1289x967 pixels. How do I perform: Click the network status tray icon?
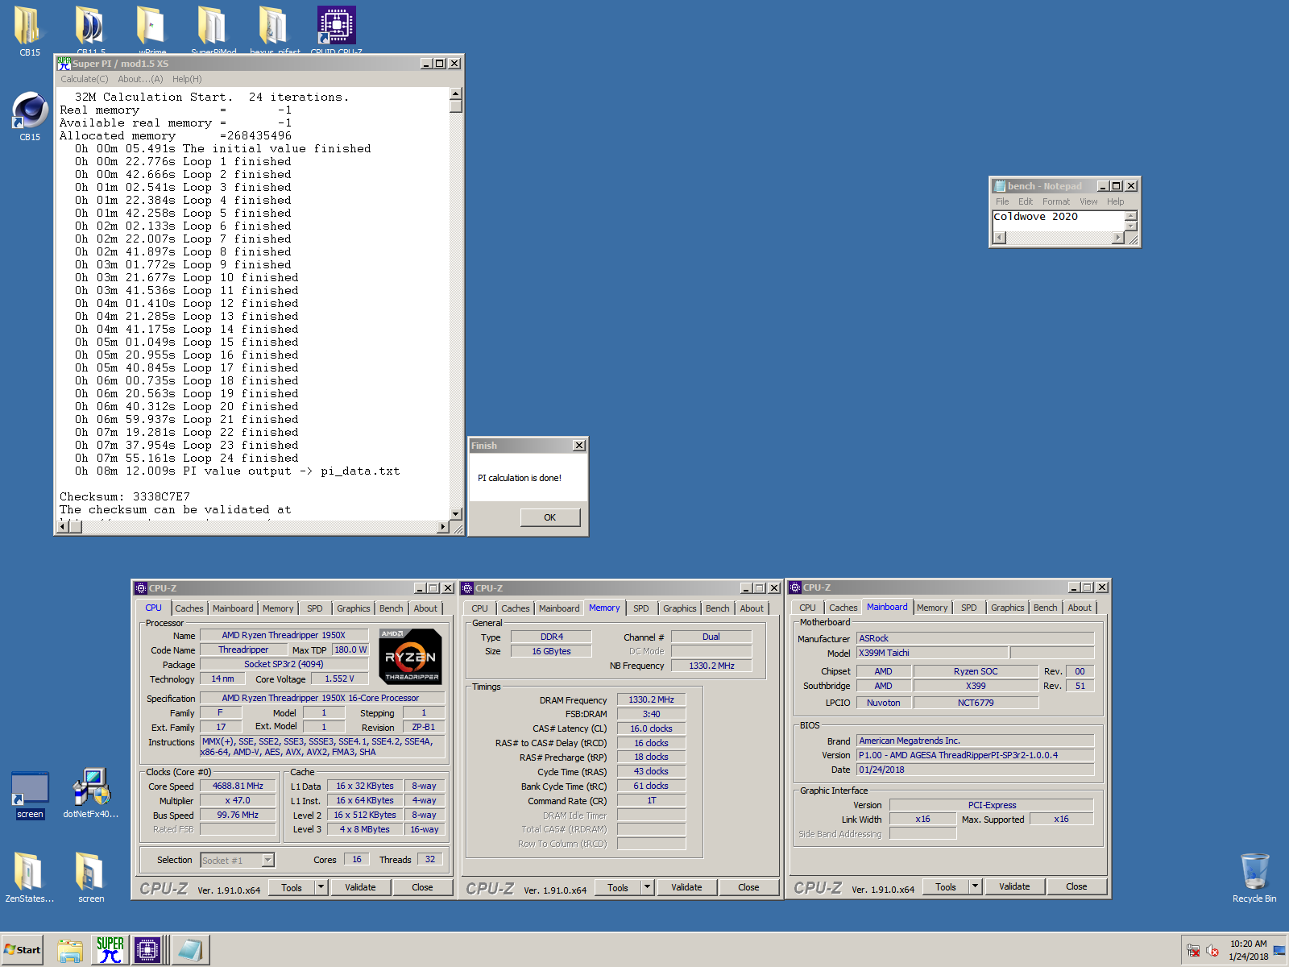[1193, 951]
